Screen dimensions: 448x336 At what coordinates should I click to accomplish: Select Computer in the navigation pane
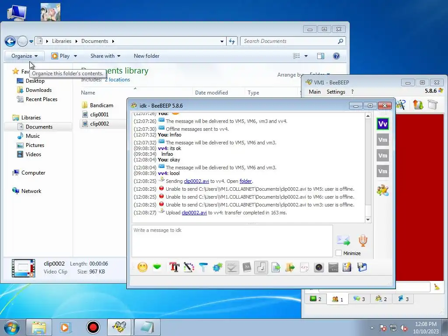click(33, 173)
